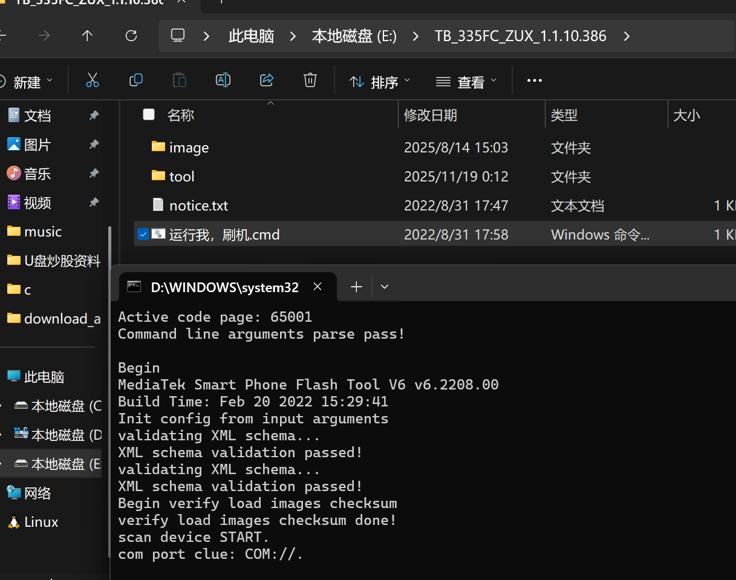This screenshot has height=580, width=736.
Task: Click the 视频 pin icon in sidebar
Action: coord(94,202)
